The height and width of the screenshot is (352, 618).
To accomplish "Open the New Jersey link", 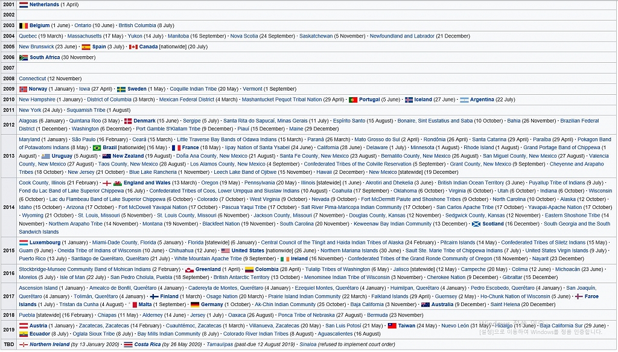I will click(80, 172).
